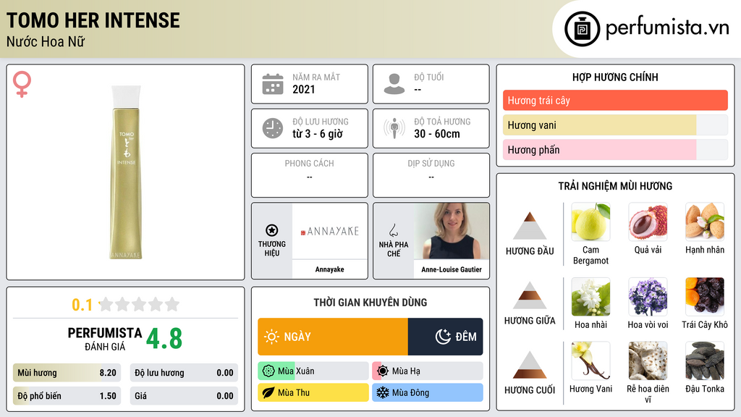Click the clock icon beside Độ lưu hương
Image resolution: width=741 pixels, height=417 pixels.
tap(273, 128)
